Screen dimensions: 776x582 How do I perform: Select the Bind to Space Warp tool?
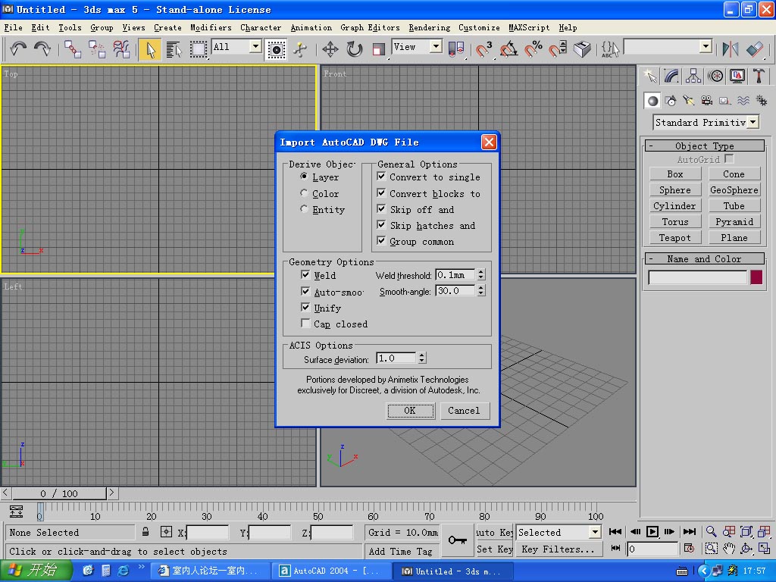click(x=121, y=49)
